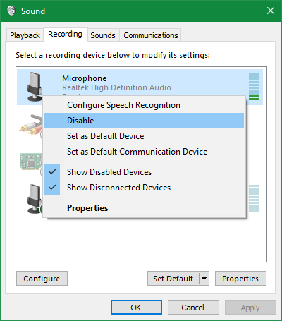Switch to the Recording tab
This screenshot has width=282, height=321.
(x=65, y=35)
